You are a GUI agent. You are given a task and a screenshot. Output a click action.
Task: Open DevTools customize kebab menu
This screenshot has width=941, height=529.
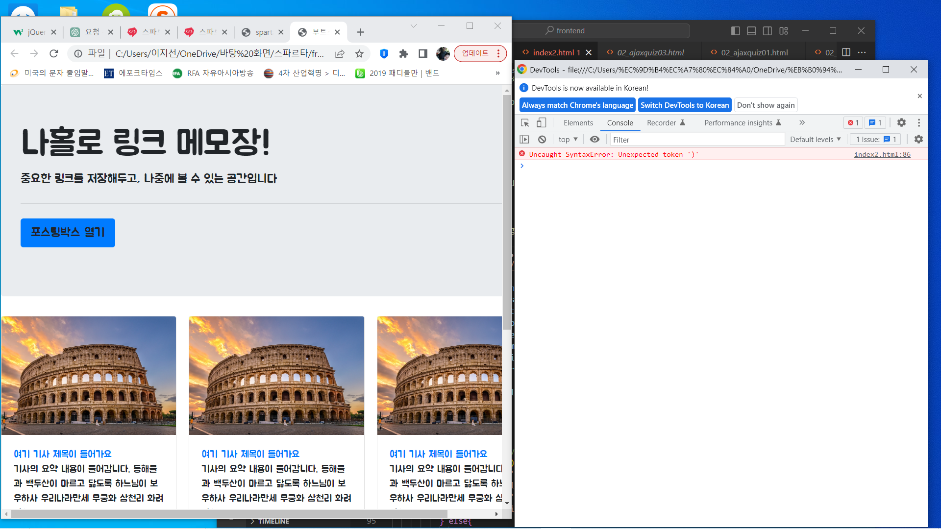coord(919,123)
